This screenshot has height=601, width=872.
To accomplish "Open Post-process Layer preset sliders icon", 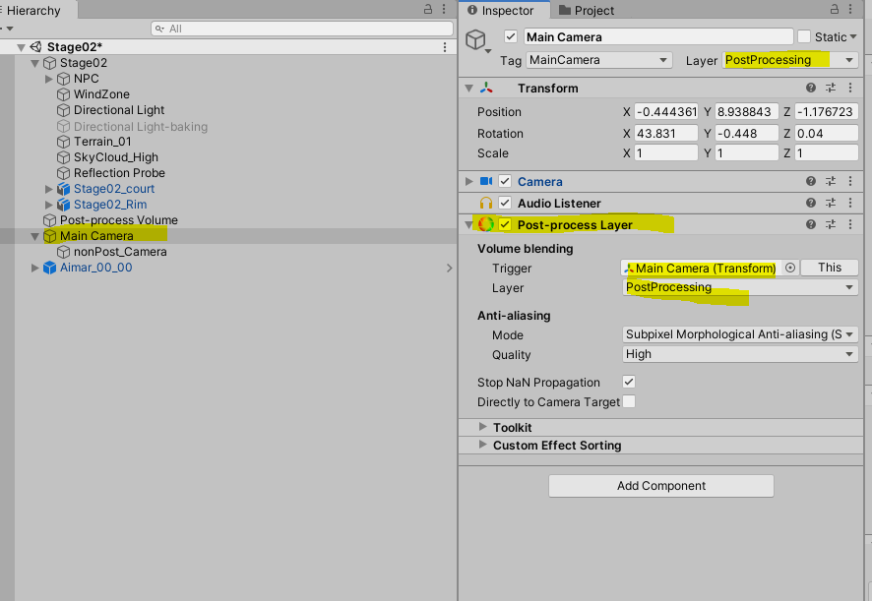I will click(x=831, y=224).
